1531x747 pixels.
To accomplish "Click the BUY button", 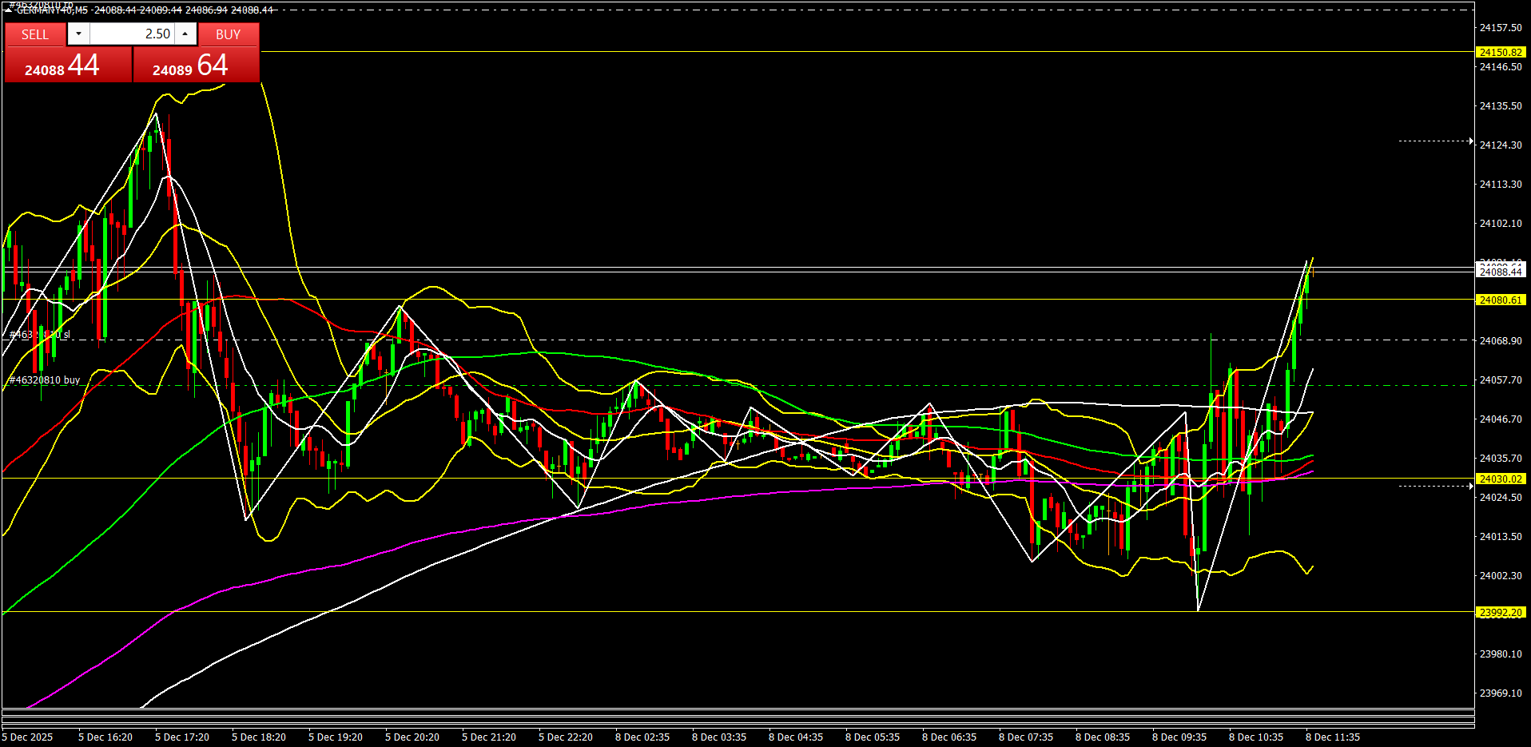I will pyautogui.click(x=229, y=34).
